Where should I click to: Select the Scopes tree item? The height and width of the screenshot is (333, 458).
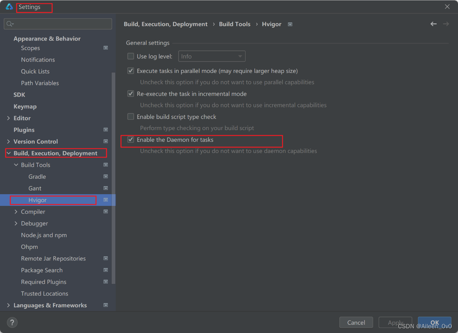pyautogui.click(x=30, y=48)
